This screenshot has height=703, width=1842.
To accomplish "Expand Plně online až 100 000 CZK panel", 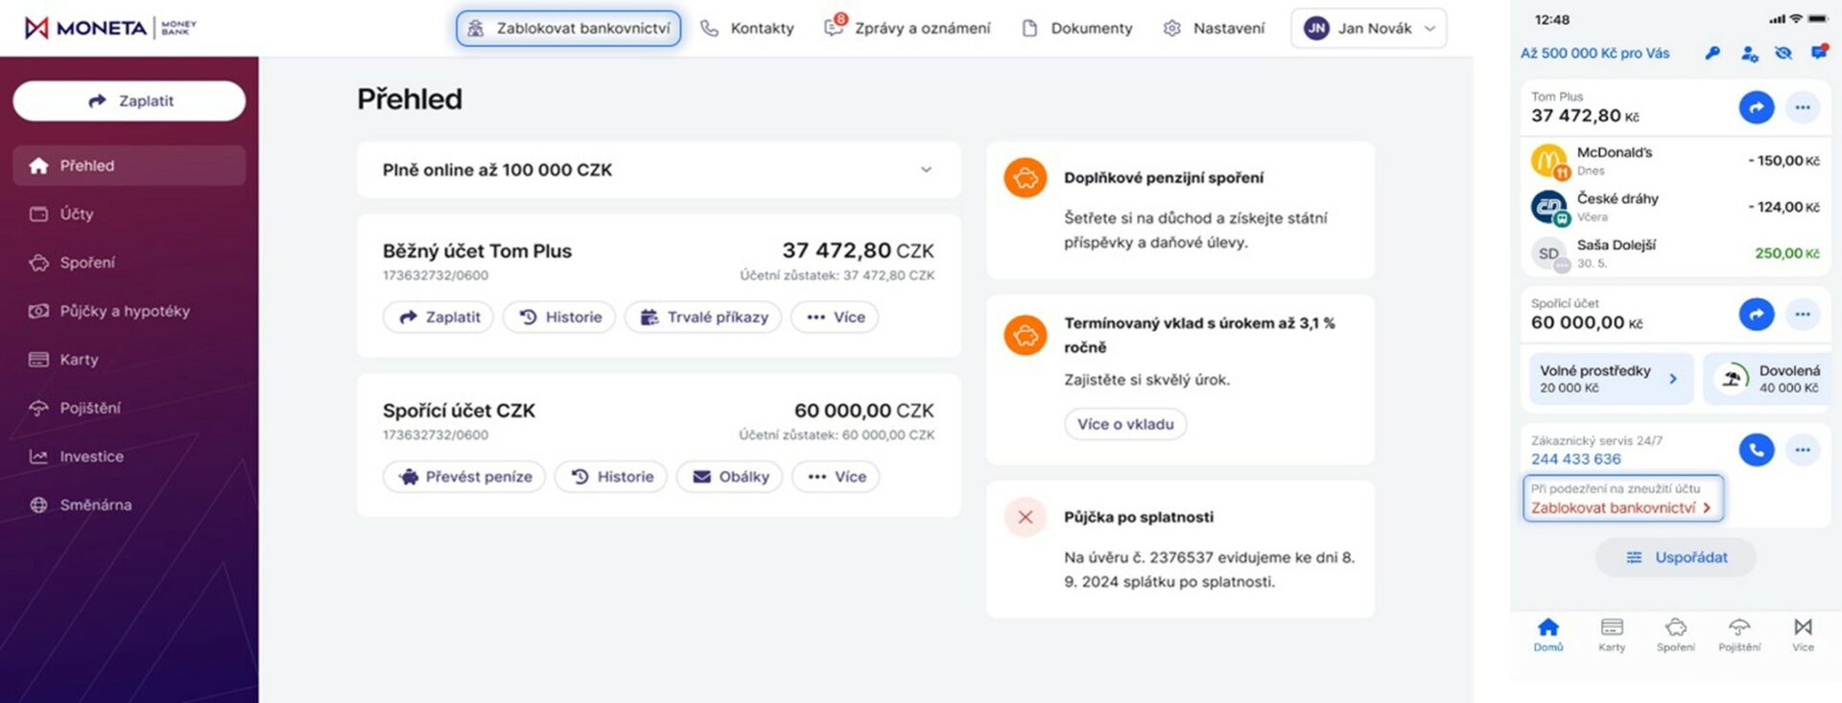I will [658, 170].
